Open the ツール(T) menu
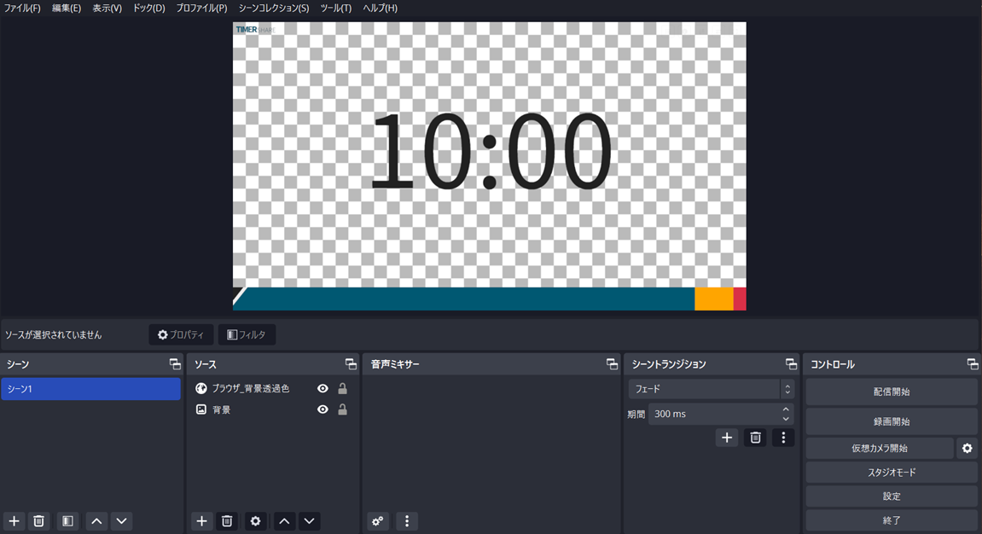982x534 pixels. coord(335,8)
